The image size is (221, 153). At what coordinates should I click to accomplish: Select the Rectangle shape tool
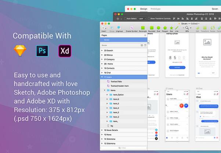coord(142,28)
